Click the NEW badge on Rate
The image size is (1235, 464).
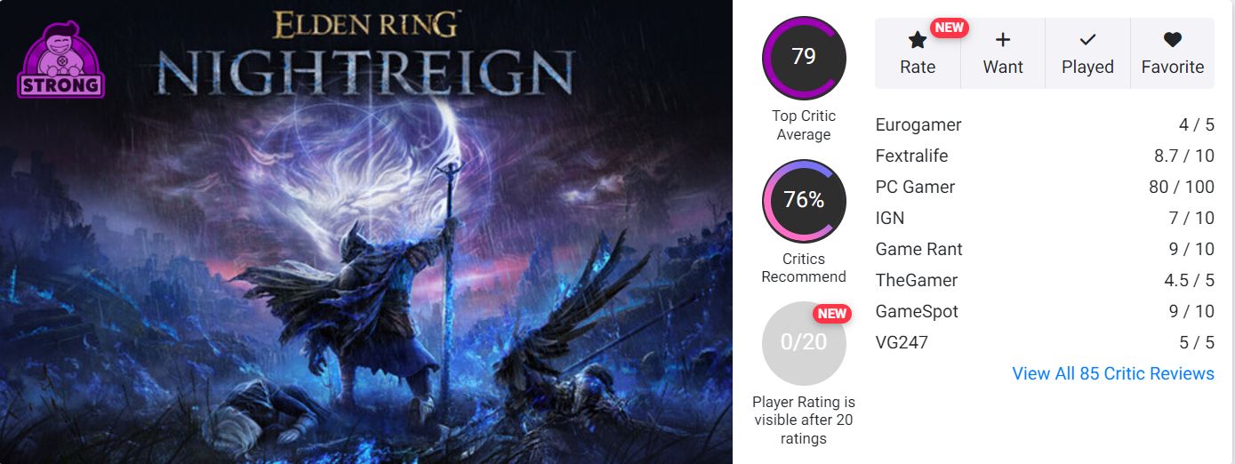(950, 28)
